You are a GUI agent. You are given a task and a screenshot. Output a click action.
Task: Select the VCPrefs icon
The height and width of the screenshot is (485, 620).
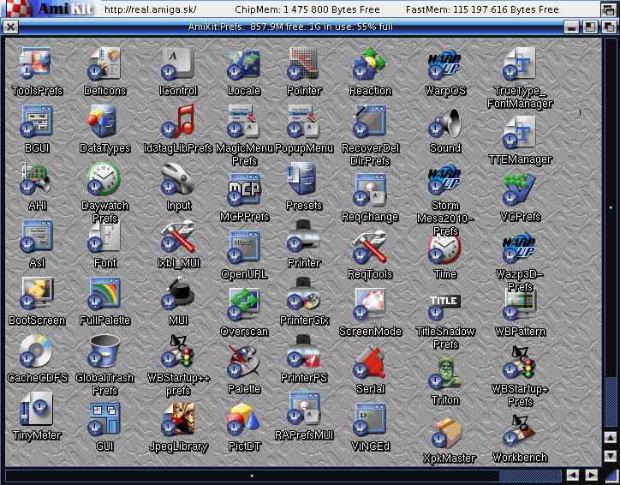coord(520,189)
